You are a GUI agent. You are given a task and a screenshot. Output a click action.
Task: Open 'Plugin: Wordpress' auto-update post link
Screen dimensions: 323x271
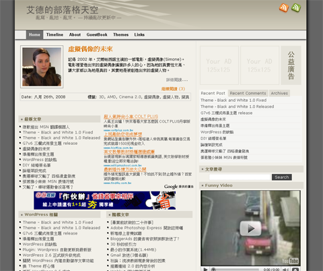click(57, 249)
